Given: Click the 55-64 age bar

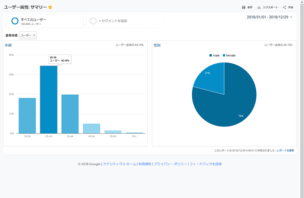Looking at the screenshot, I should [113, 132].
